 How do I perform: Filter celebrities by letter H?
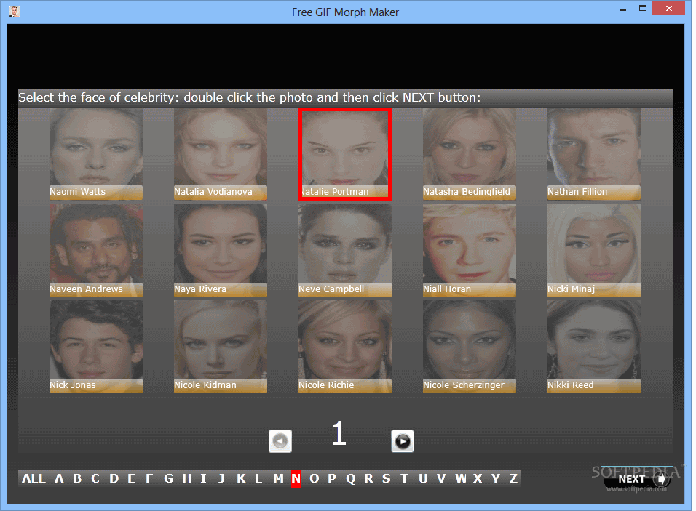coord(187,478)
